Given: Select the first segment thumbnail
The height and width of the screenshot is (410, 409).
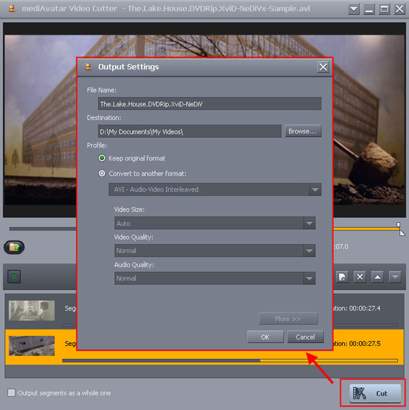Looking at the screenshot, I should [31, 310].
